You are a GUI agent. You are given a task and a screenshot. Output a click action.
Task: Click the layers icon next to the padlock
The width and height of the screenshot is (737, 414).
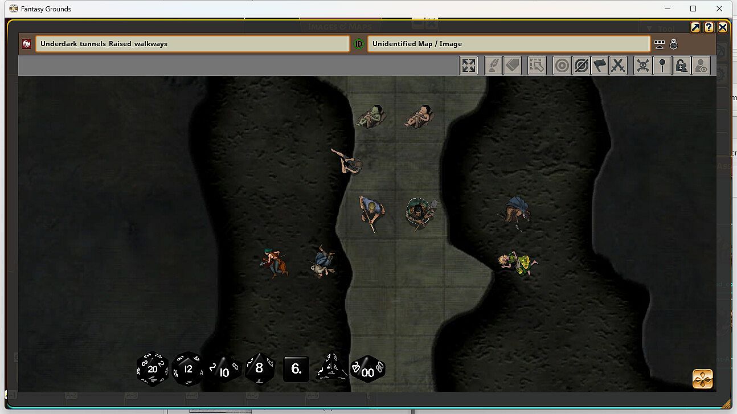coord(660,44)
